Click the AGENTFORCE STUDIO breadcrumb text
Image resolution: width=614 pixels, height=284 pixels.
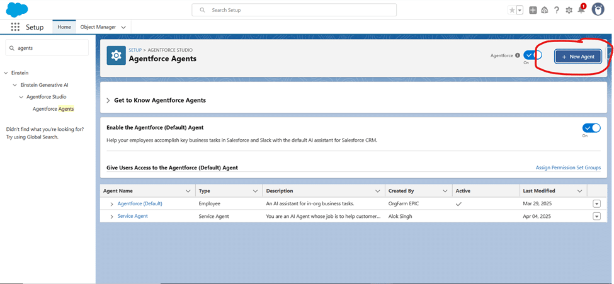click(170, 50)
